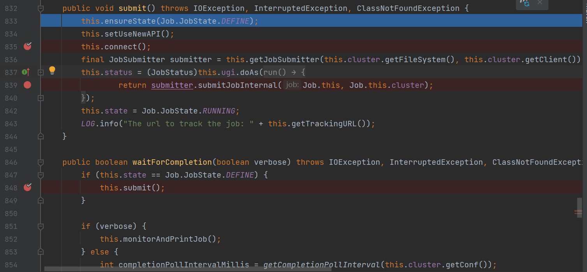Click completionPollIntervalMillis variable

(x=184, y=265)
